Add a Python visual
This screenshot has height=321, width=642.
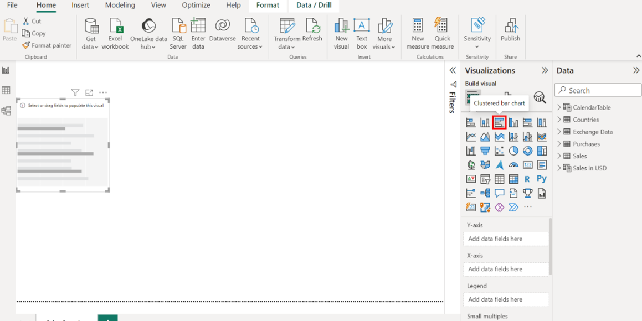541,179
